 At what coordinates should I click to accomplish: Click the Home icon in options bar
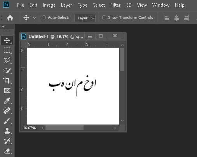point(10,18)
